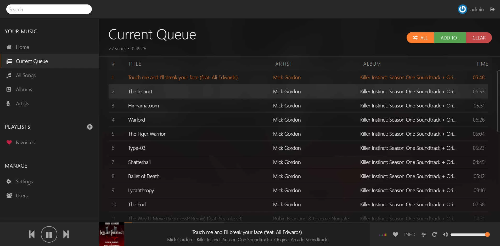Open the admin profile avatar

pyautogui.click(x=462, y=9)
